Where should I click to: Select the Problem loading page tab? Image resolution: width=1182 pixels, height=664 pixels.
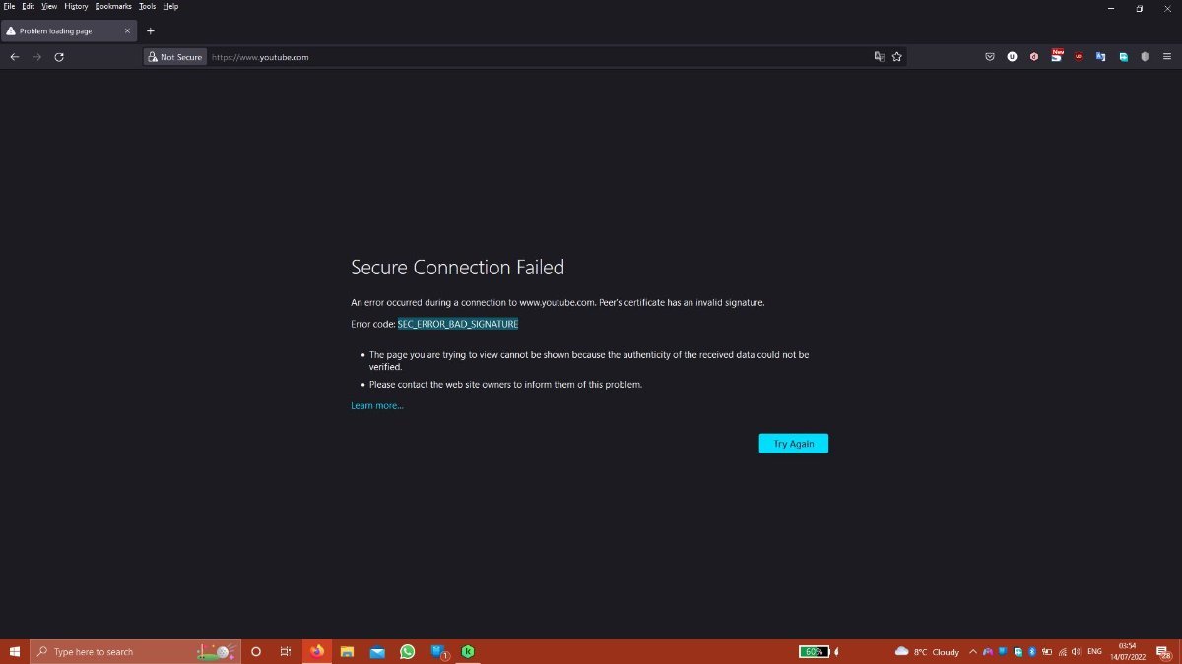[x=68, y=30]
